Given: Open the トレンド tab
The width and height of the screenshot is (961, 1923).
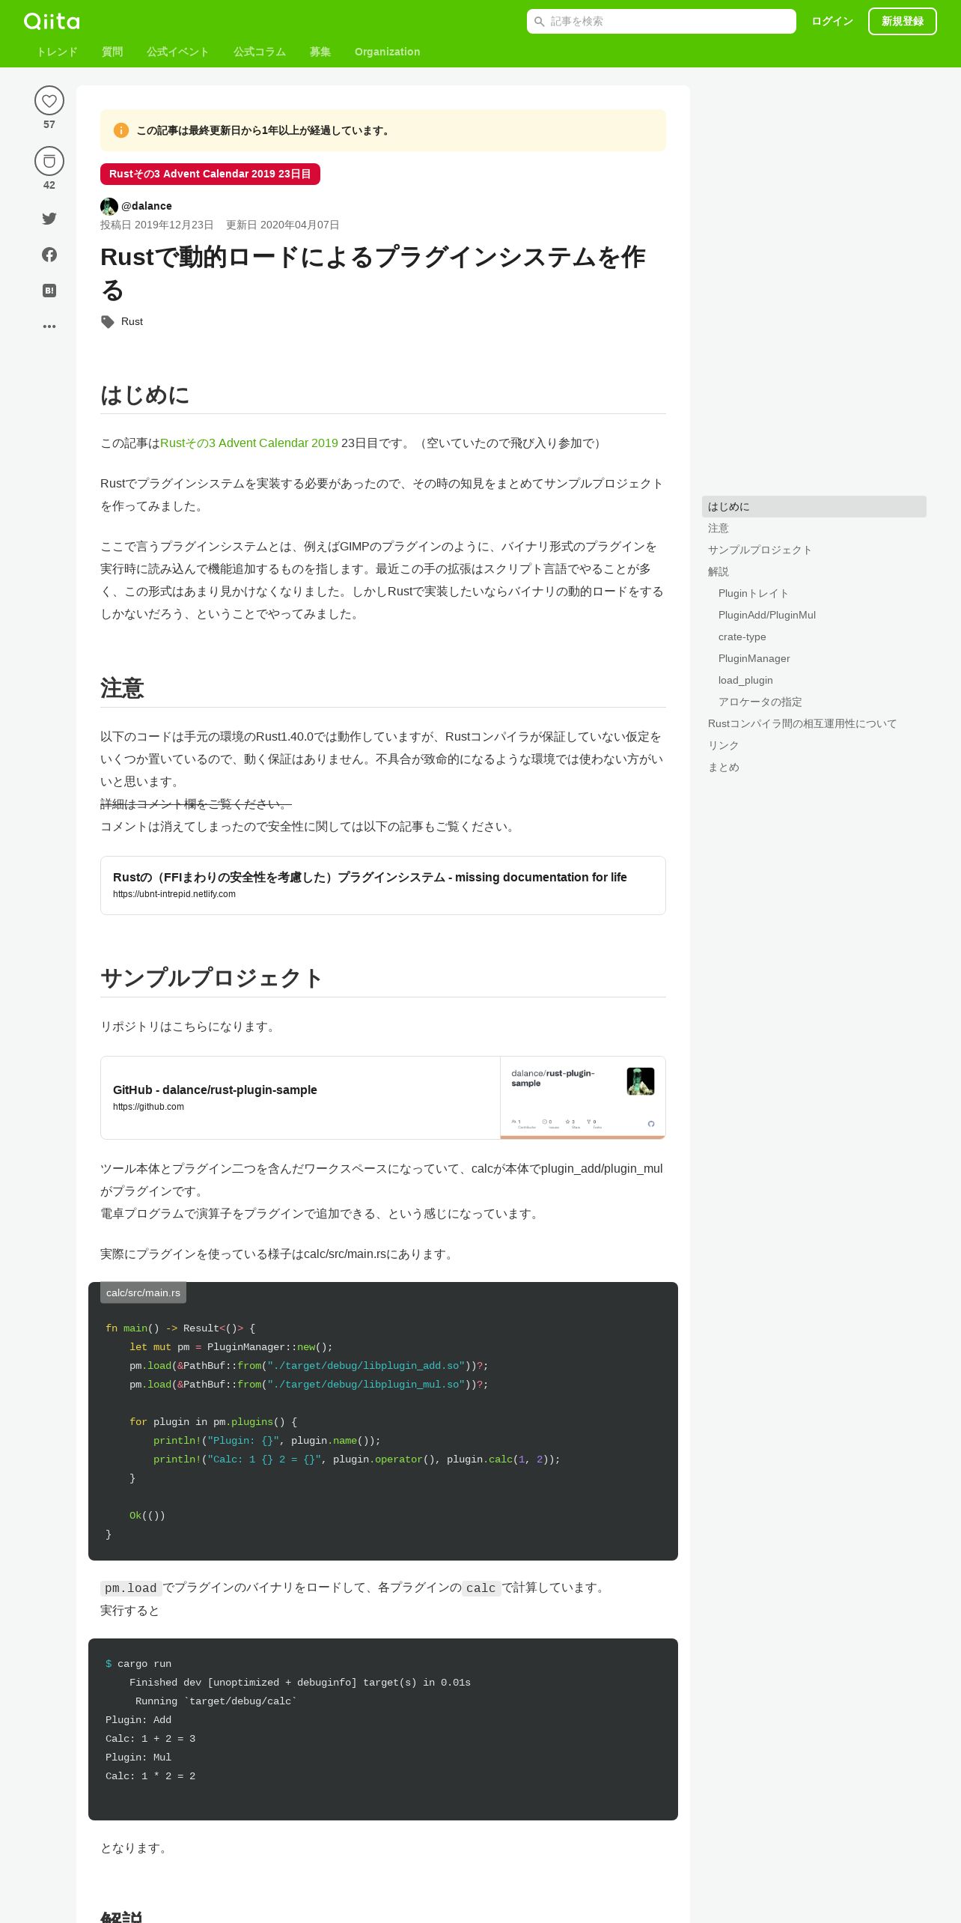Looking at the screenshot, I should pos(57,52).
